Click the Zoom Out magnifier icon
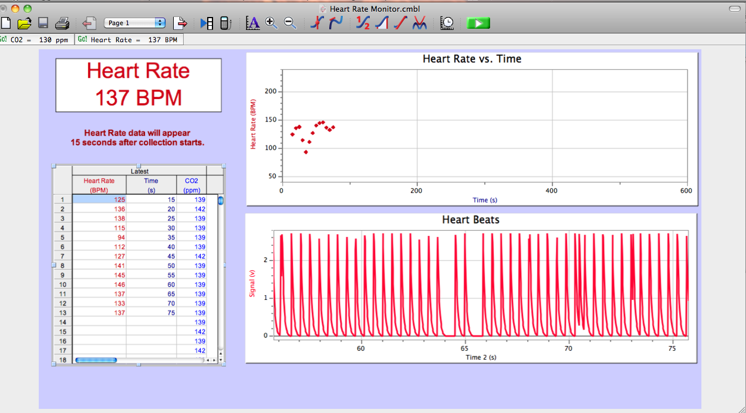The image size is (746, 413). click(x=290, y=23)
